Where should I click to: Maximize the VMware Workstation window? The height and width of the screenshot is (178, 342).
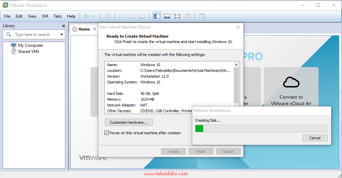(x=318, y=5)
